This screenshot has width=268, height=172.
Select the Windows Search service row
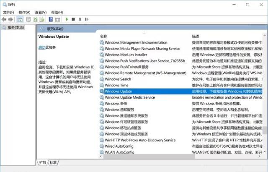(x=118, y=79)
